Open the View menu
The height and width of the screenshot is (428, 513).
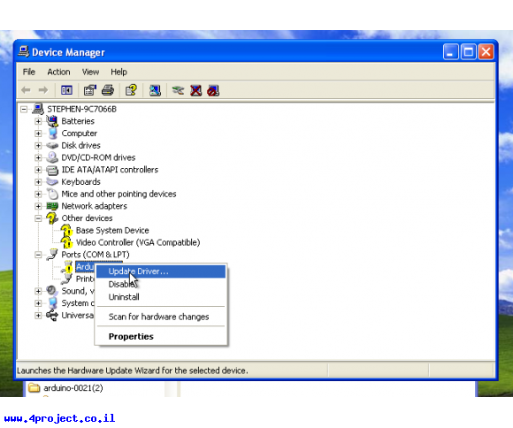click(x=90, y=72)
